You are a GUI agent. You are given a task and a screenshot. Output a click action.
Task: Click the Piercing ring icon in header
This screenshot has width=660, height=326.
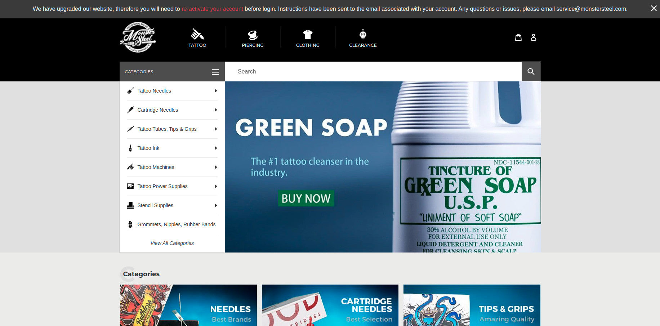point(253,35)
